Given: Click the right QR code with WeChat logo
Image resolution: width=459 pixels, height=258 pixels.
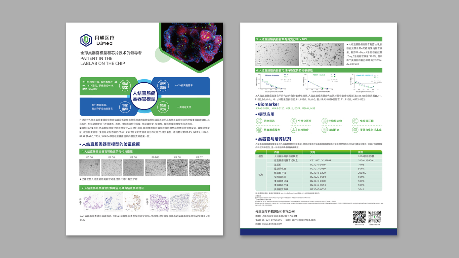Looking at the screenshot, I should click(x=375, y=217).
